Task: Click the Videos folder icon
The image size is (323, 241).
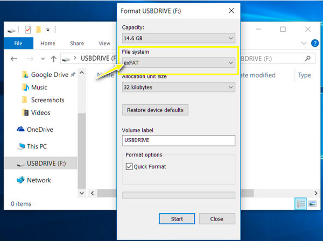Action: pyautogui.click(x=25, y=112)
